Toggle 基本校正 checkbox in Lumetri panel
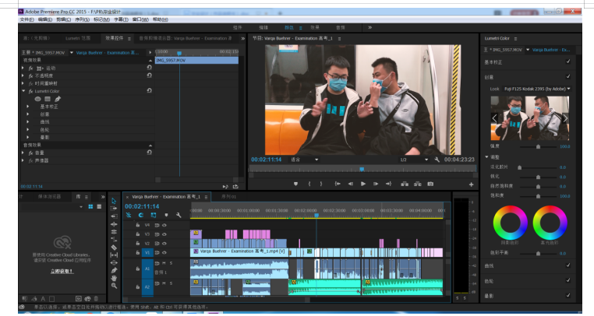This screenshot has height=316, width=594. point(567,61)
